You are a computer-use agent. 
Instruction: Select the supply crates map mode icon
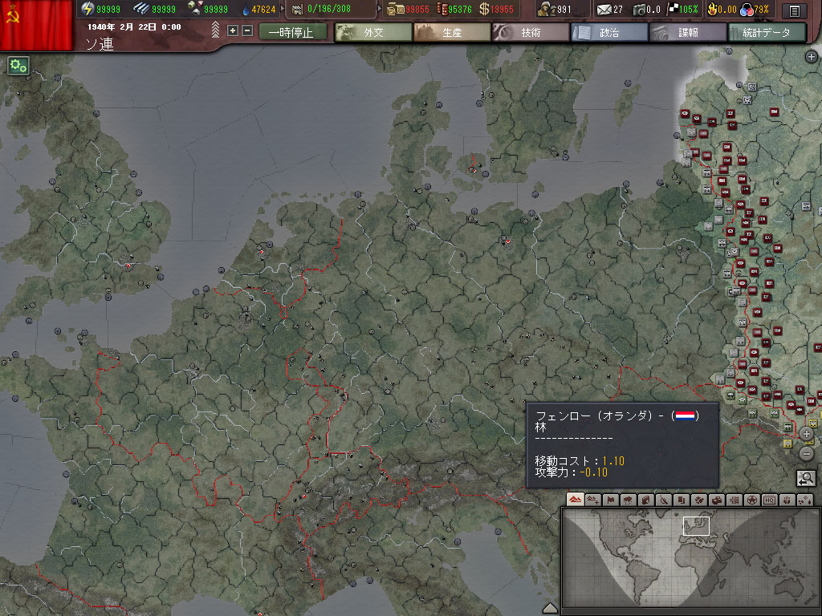pyautogui.click(x=717, y=500)
